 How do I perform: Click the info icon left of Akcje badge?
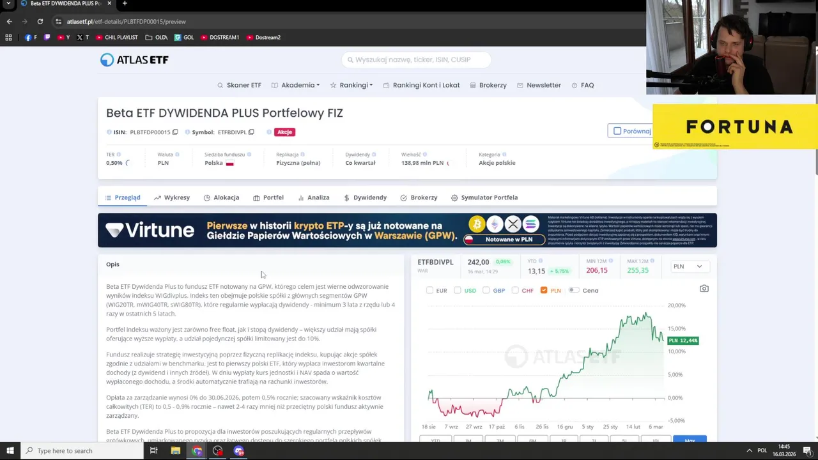269,132
